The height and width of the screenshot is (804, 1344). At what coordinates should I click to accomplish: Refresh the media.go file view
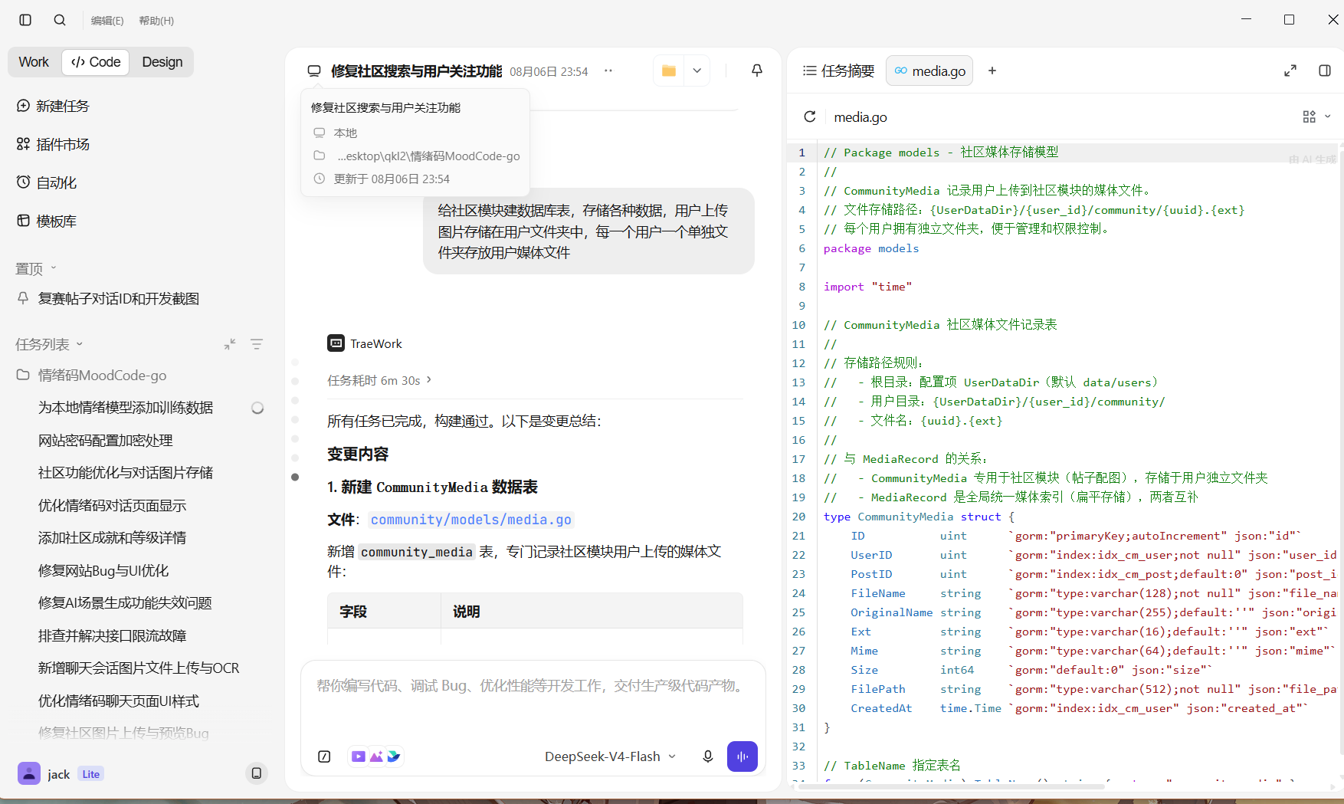coord(810,116)
